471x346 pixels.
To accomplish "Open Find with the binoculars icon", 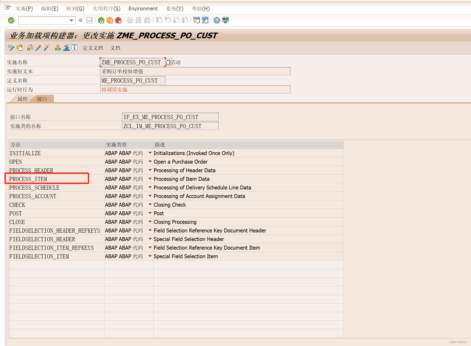I will coord(139,20).
